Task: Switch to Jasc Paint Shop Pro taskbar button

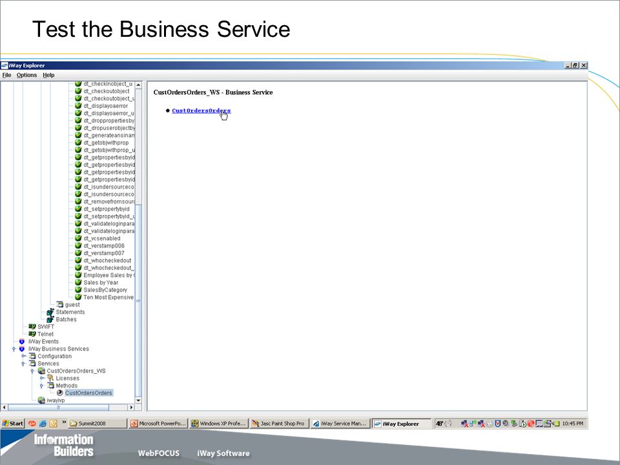Action: click(x=279, y=424)
